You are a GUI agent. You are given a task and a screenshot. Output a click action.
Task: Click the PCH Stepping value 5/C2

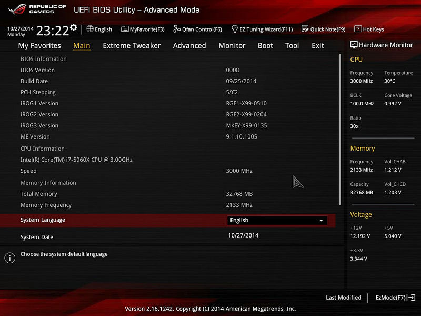tap(232, 92)
